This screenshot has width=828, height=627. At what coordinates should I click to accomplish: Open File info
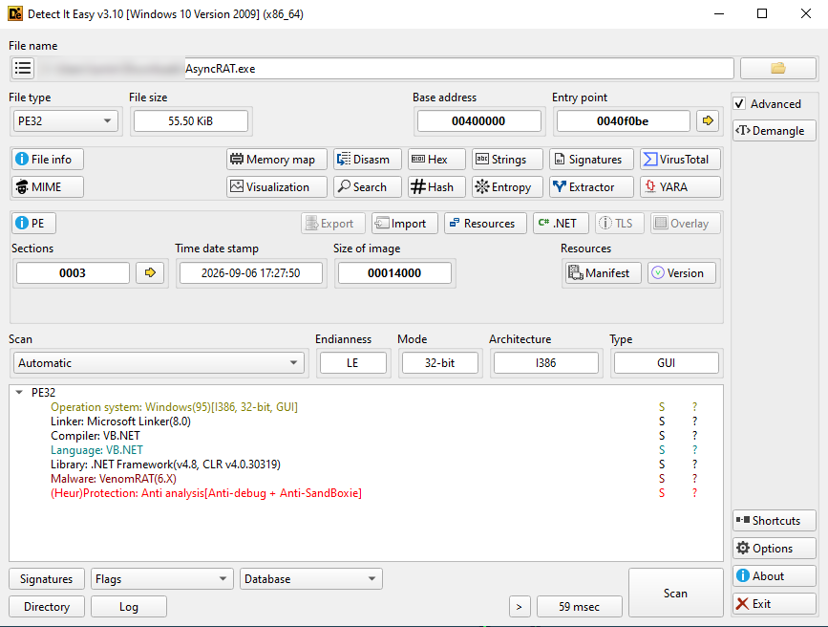48,159
